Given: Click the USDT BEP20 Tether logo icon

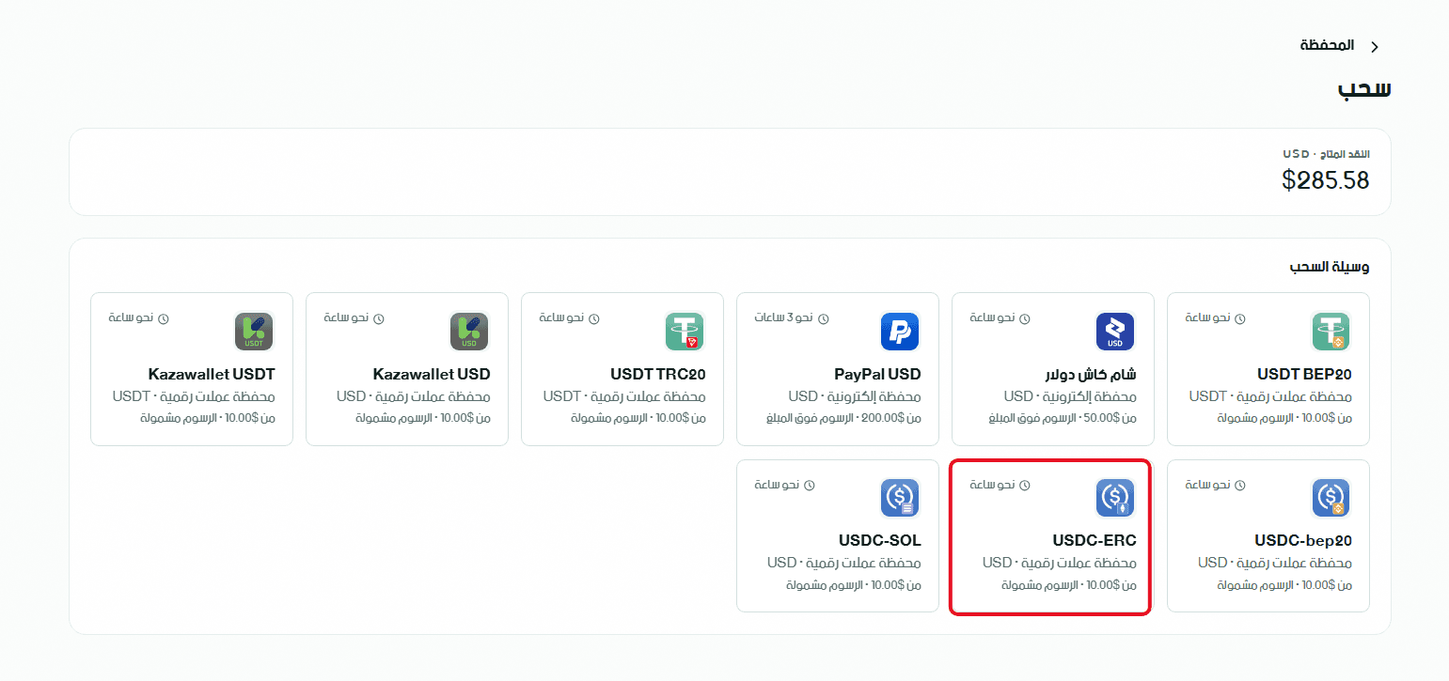Looking at the screenshot, I should [x=1331, y=332].
